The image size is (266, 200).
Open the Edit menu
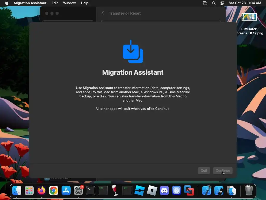55,3
